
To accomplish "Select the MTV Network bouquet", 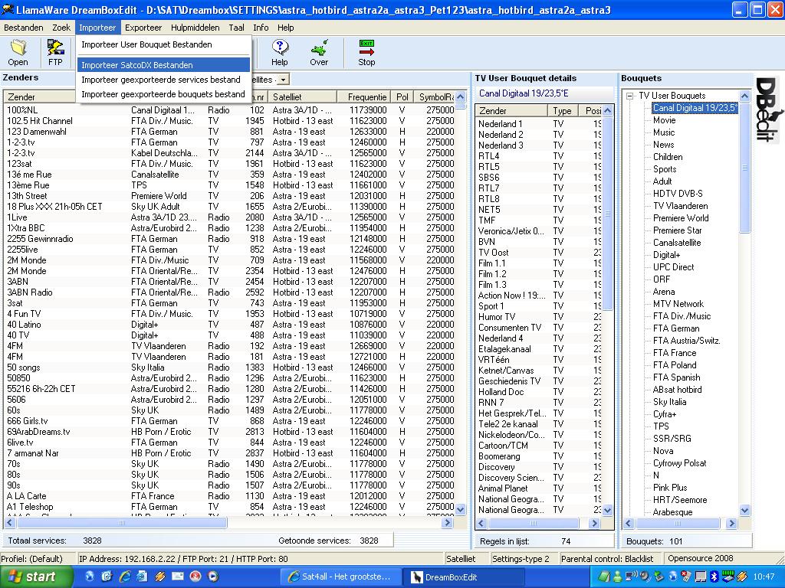I will (678, 304).
